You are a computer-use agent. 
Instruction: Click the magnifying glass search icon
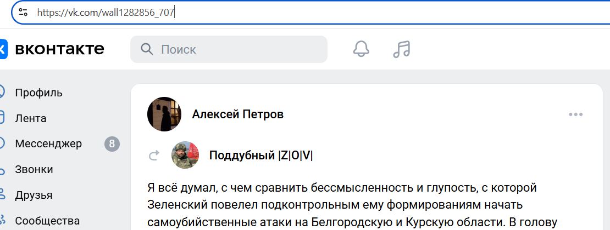pyautogui.click(x=147, y=50)
